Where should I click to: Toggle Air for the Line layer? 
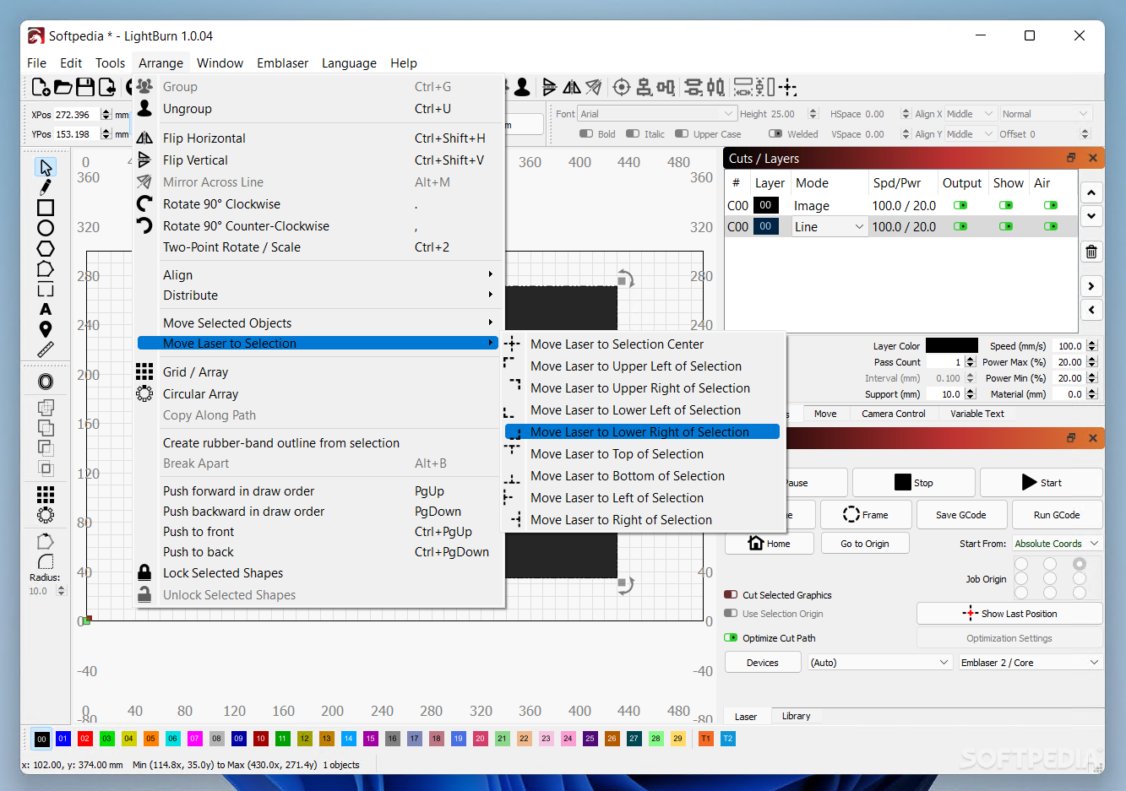click(x=1050, y=226)
